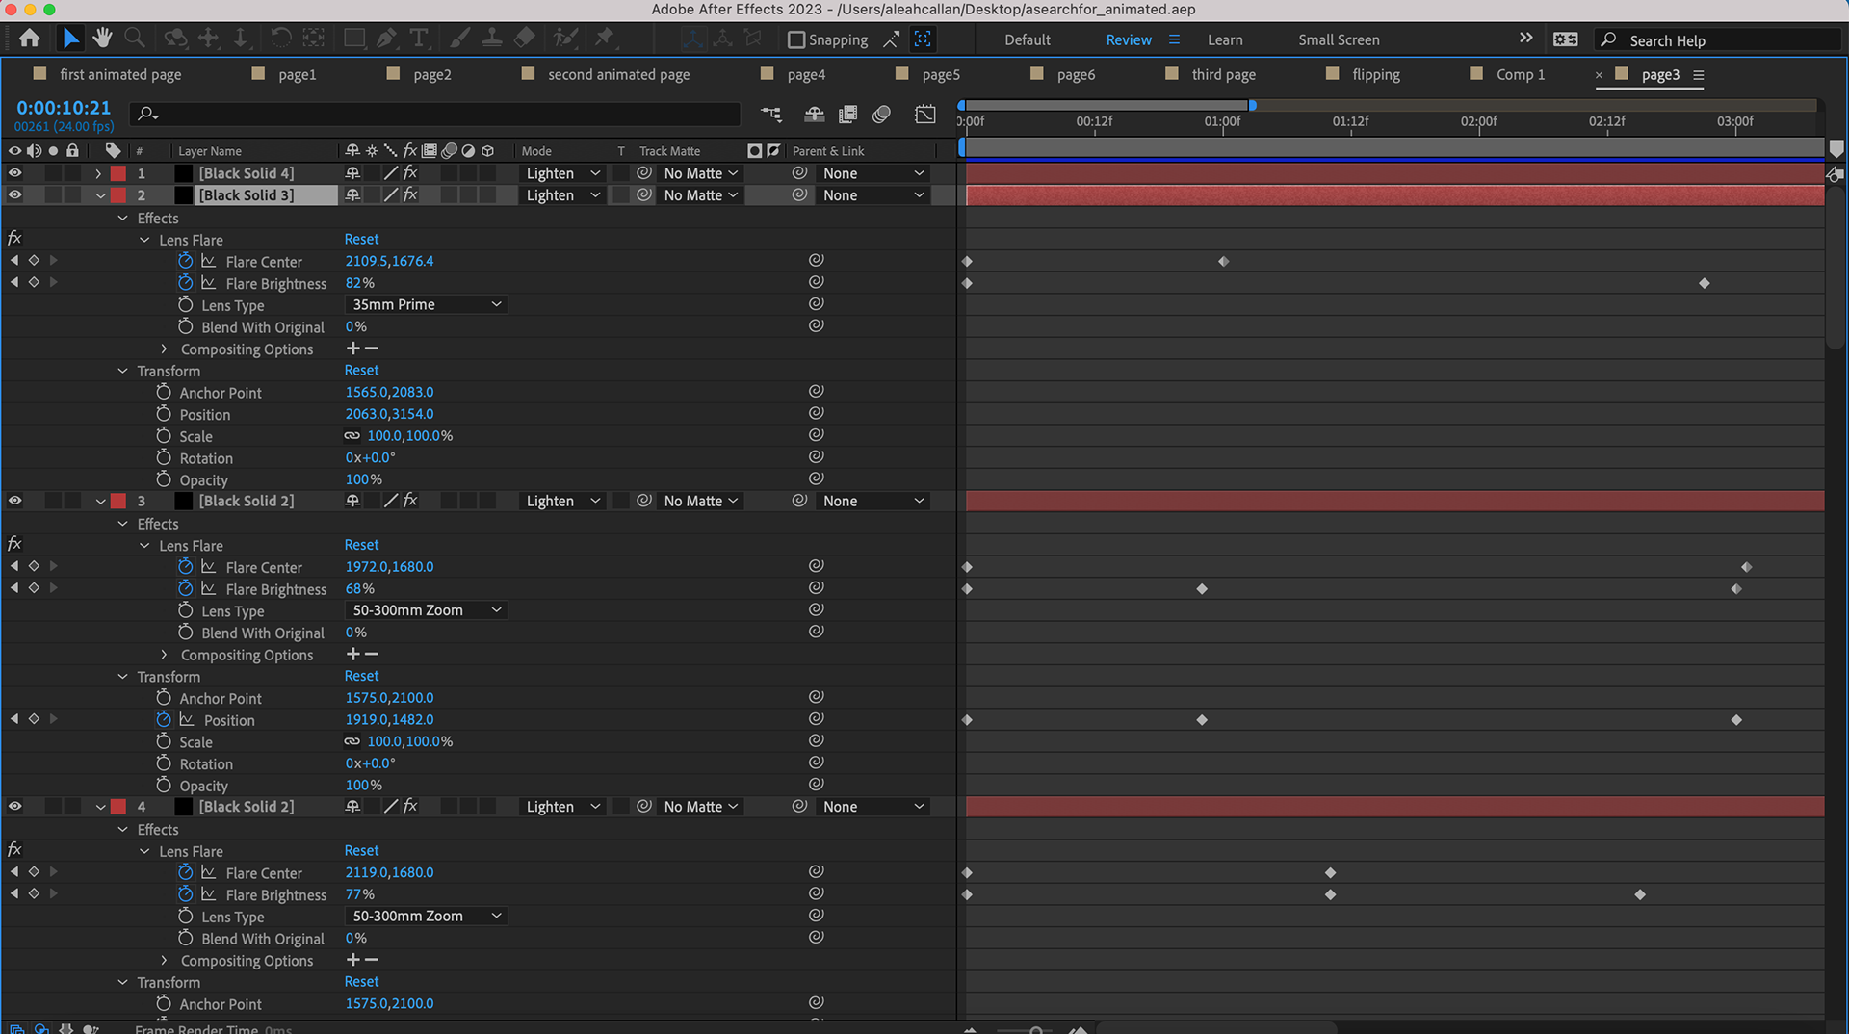Screen dimensions: 1849x1034
Task: Open layer 2 Lens Type 35mm Prime dropdown
Action: click(x=427, y=304)
